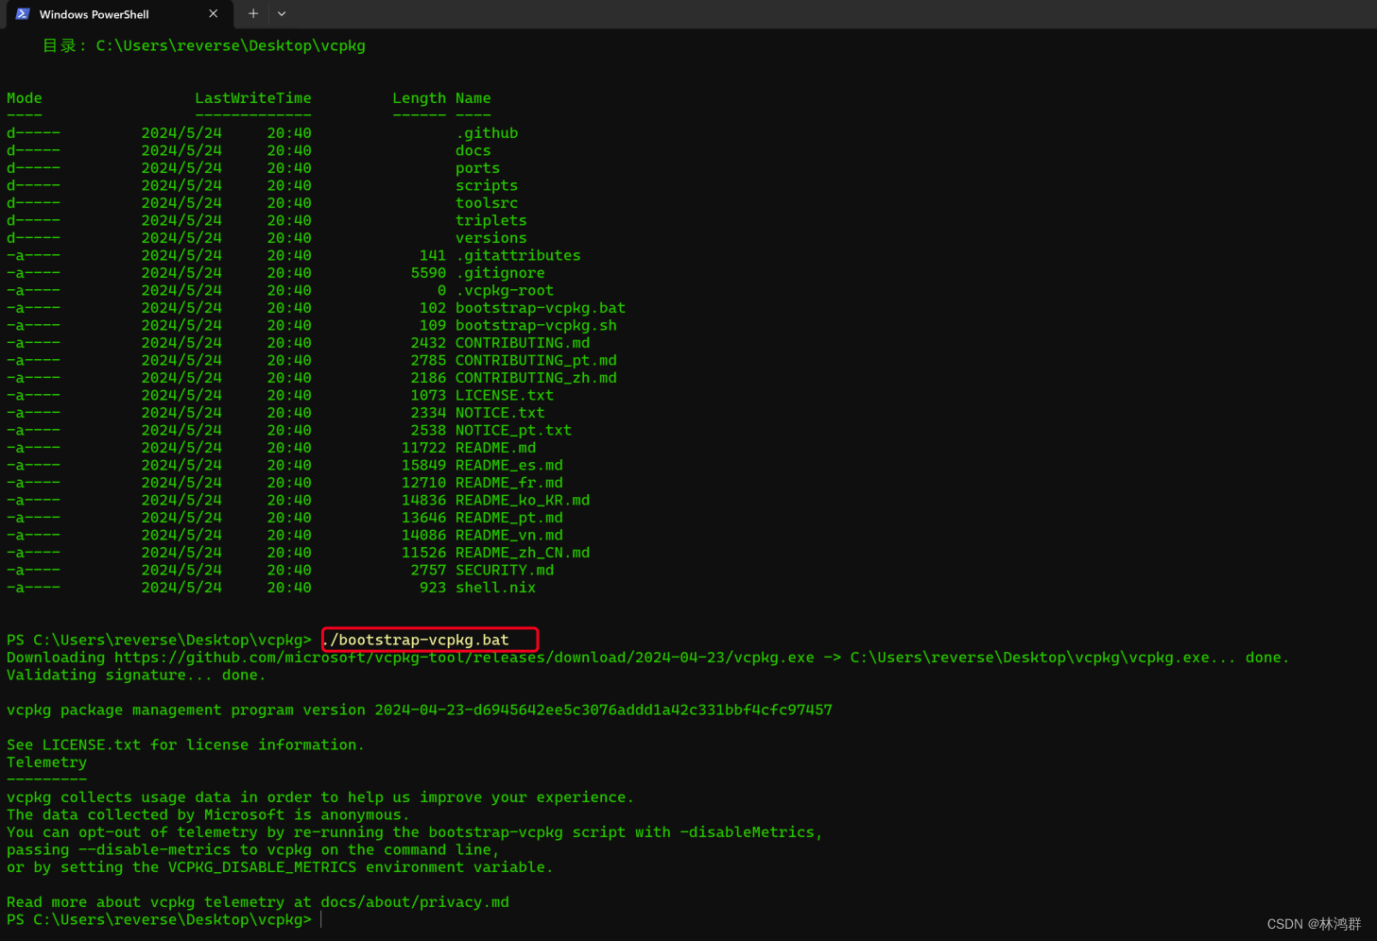Click the shell.nix file name
The height and width of the screenshot is (941, 1377).
coord(496,588)
